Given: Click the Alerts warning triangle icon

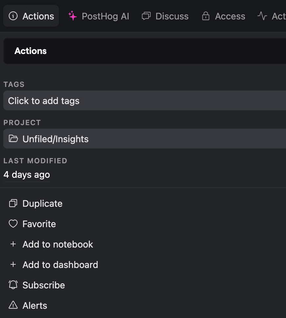Looking at the screenshot, I should coord(13,305).
